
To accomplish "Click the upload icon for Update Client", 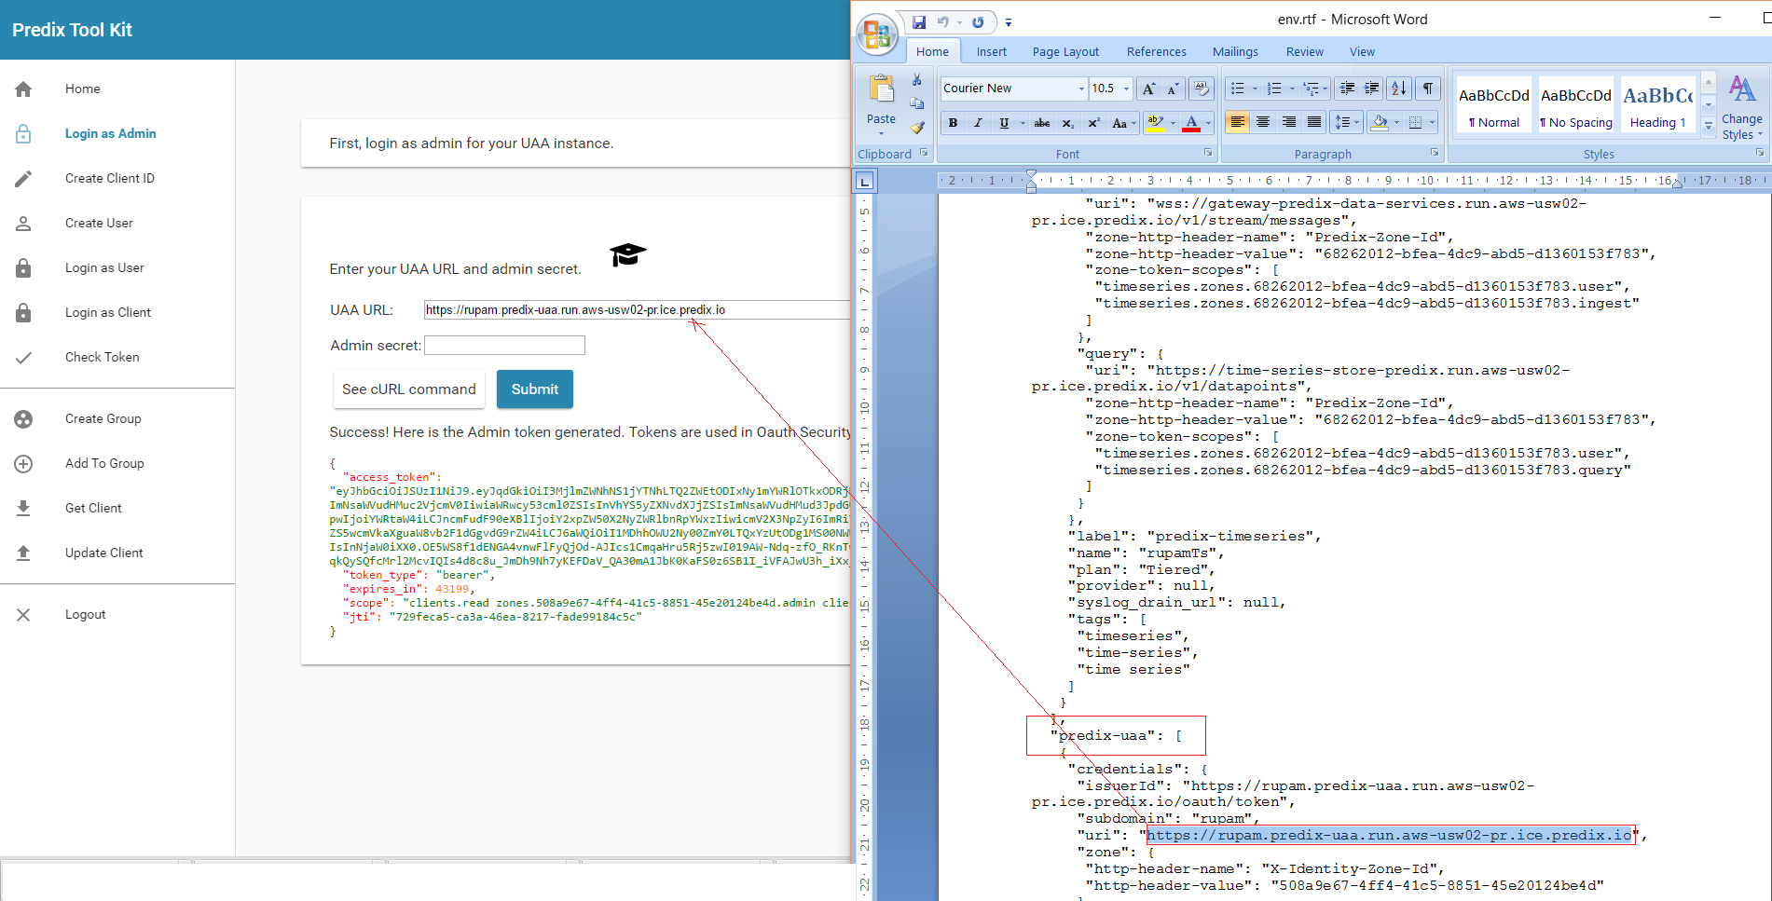I will click(x=23, y=553).
